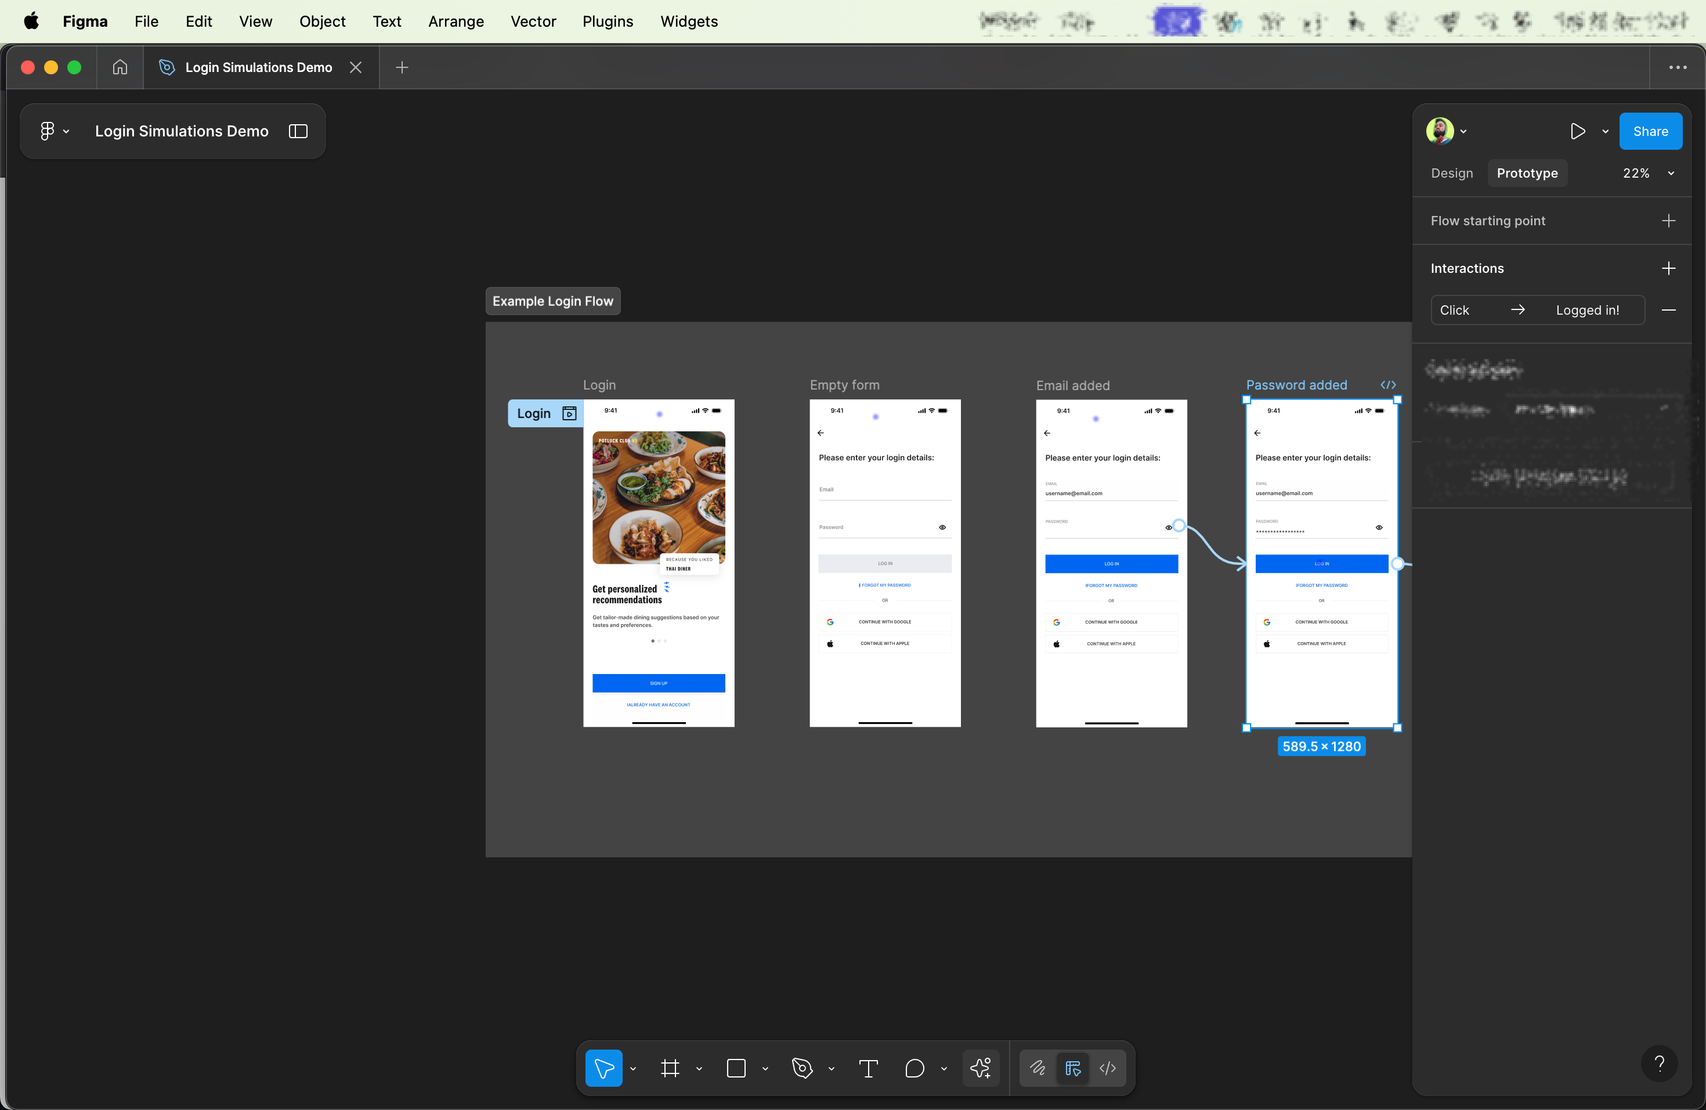Screen dimensions: 1706x1110
Task: Remove the Click interaction with minus
Action: click(x=1668, y=310)
